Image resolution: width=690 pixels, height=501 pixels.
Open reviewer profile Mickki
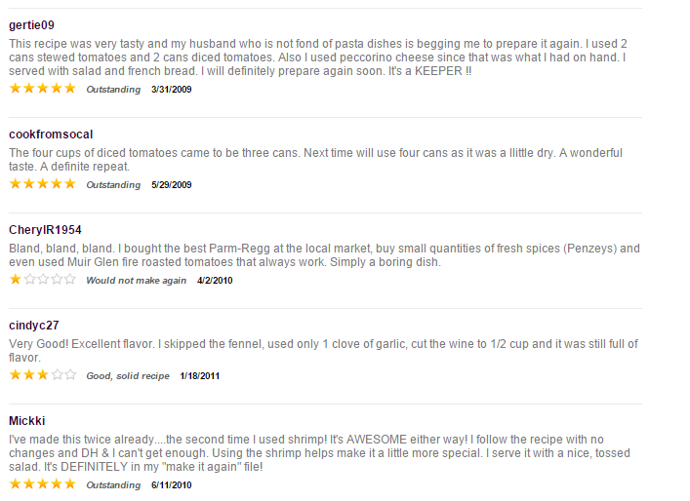click(x=27, y=420)
